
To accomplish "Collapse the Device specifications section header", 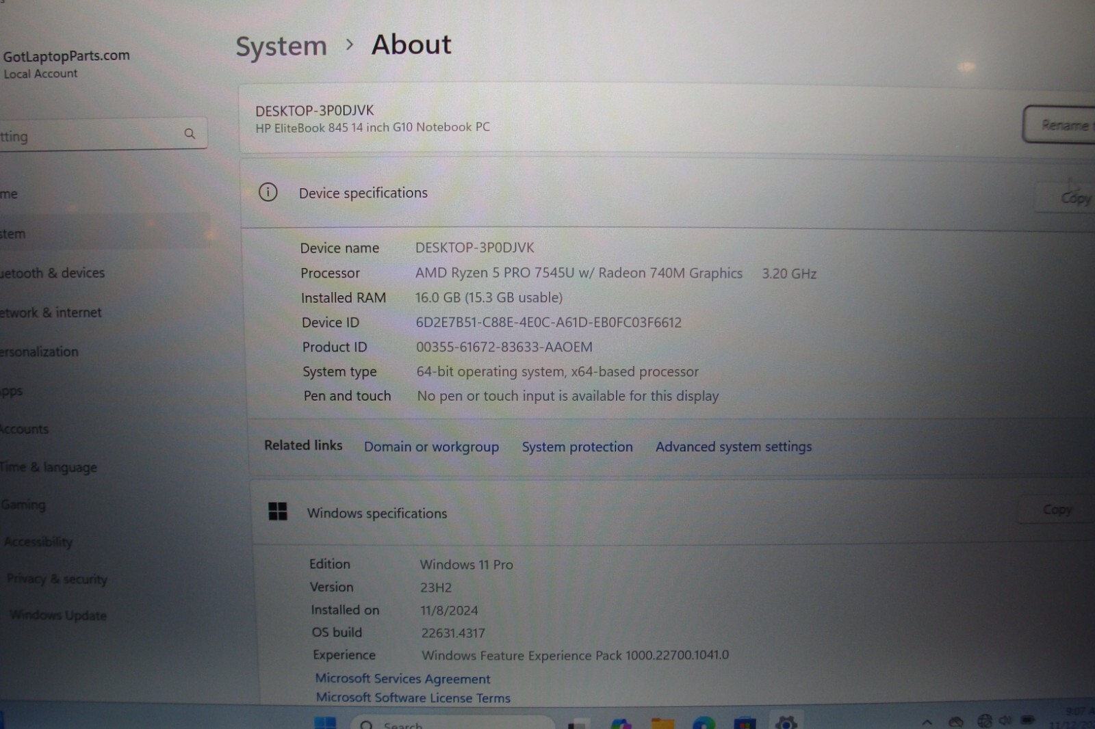I will pyautogui.click(x=667, y=194).
